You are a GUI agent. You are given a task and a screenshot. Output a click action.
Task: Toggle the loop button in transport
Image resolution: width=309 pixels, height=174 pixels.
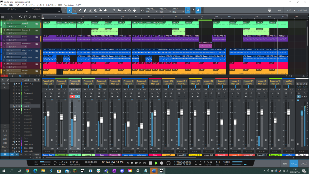pos(168,163)
